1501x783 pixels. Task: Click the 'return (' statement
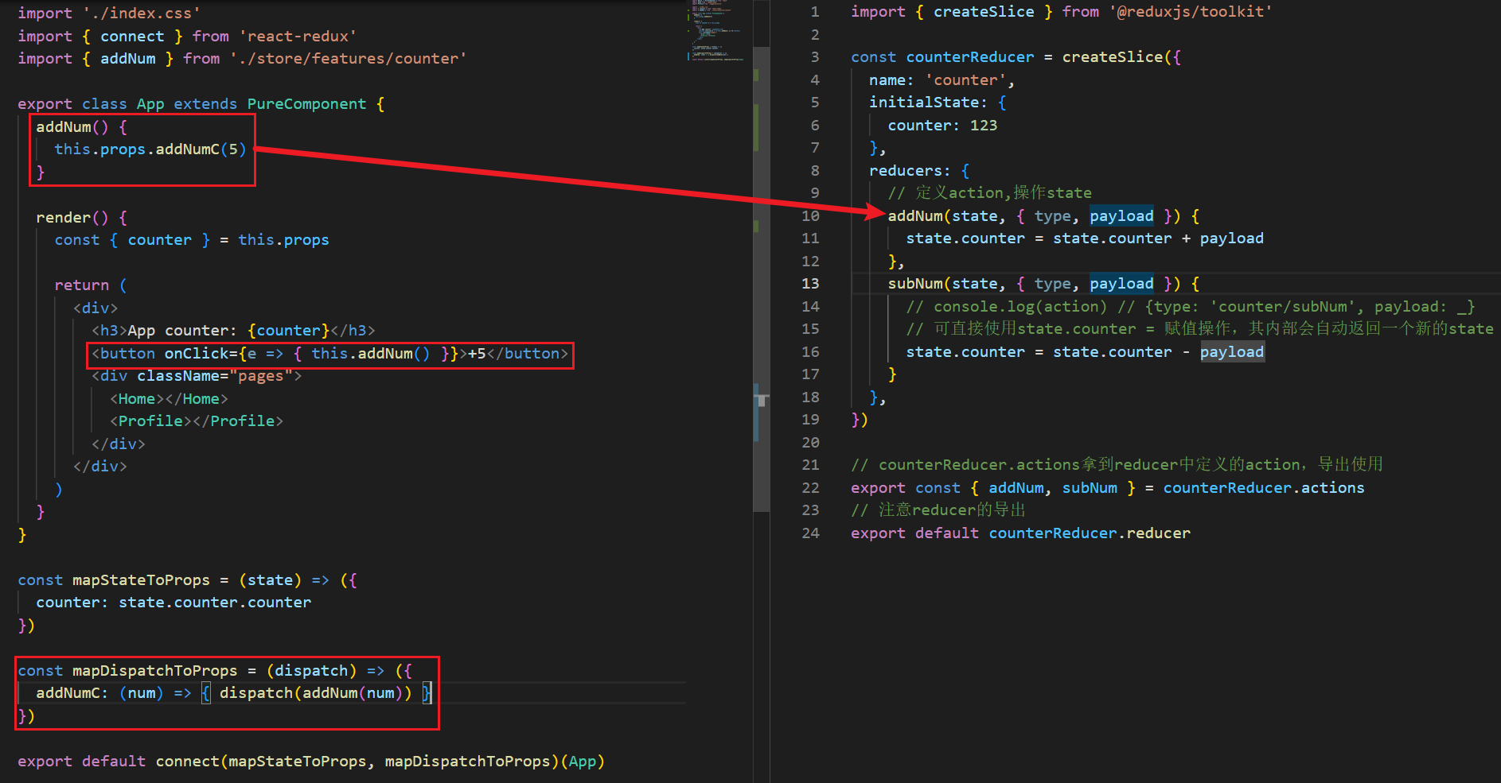(x=91, y=285)
